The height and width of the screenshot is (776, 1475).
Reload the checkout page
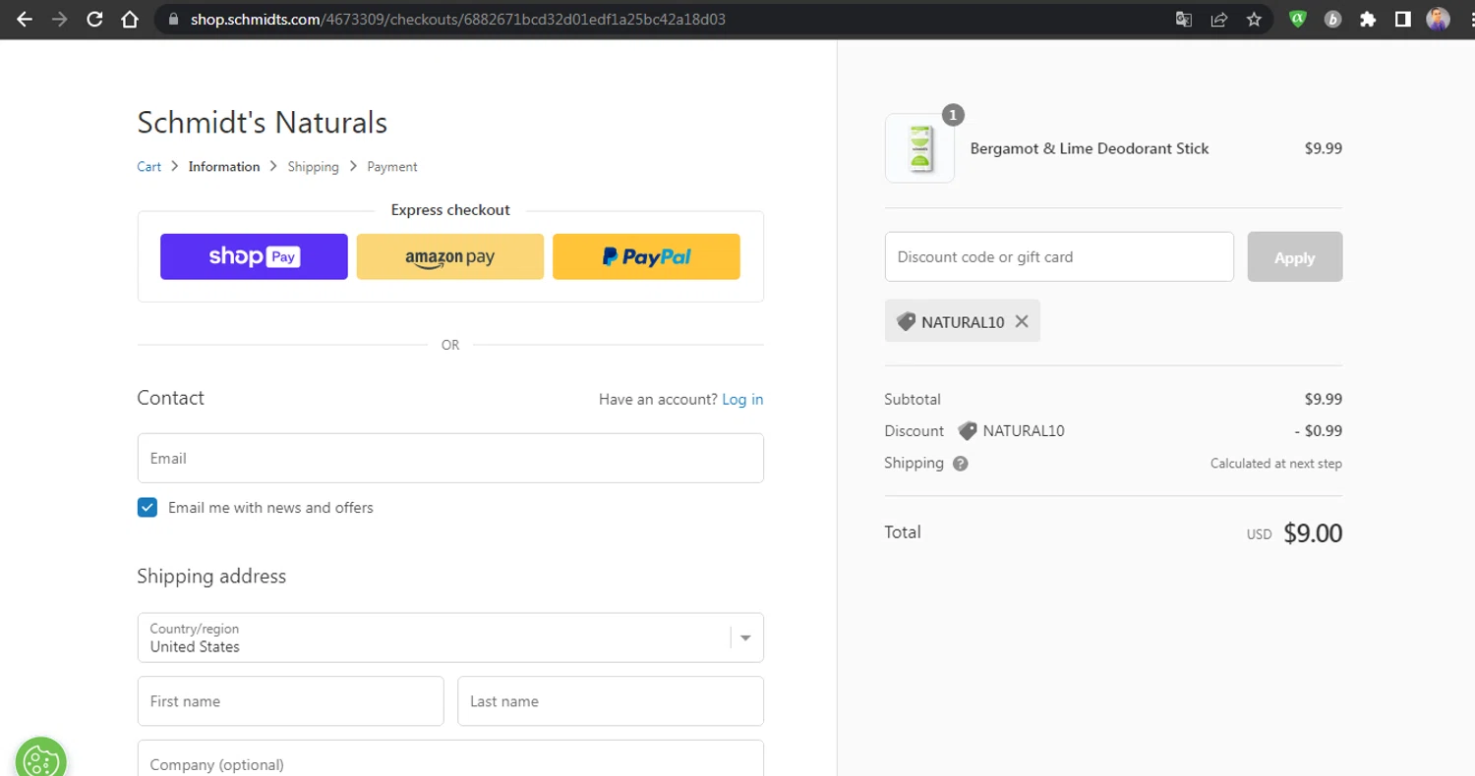pos(94,19)
